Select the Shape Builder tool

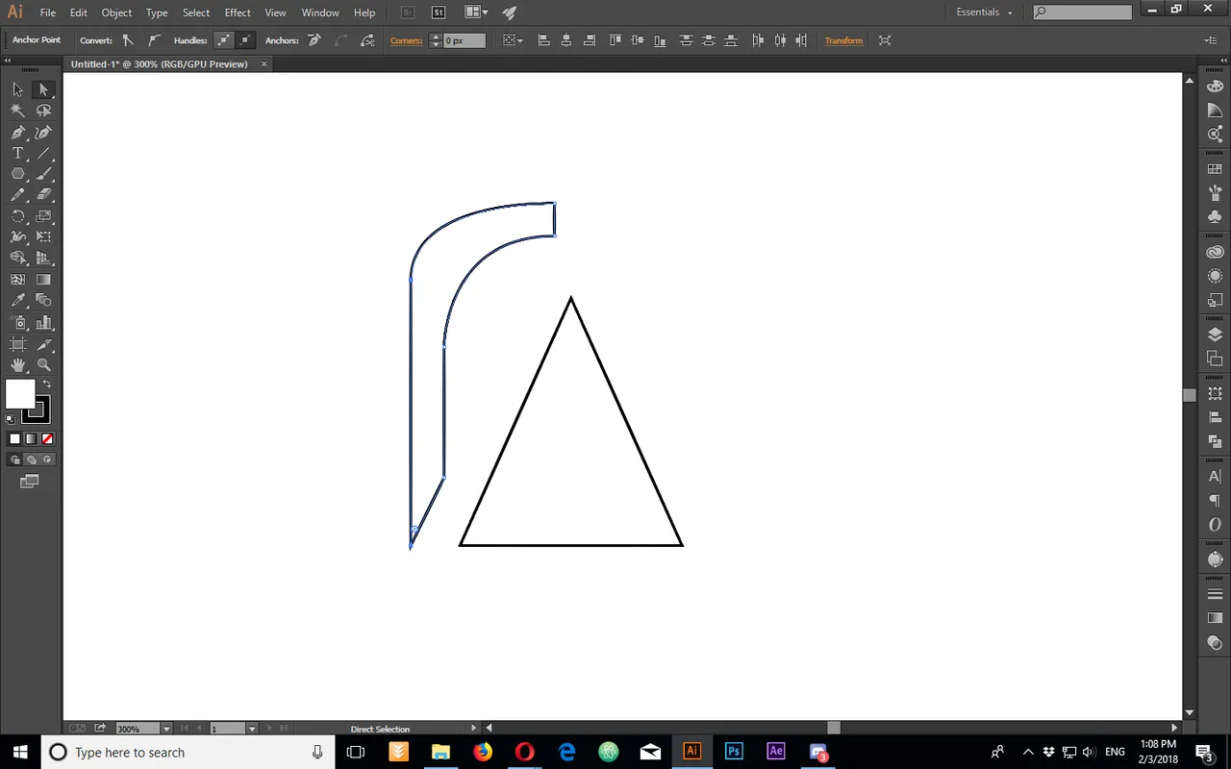click(x=17, y=258)
